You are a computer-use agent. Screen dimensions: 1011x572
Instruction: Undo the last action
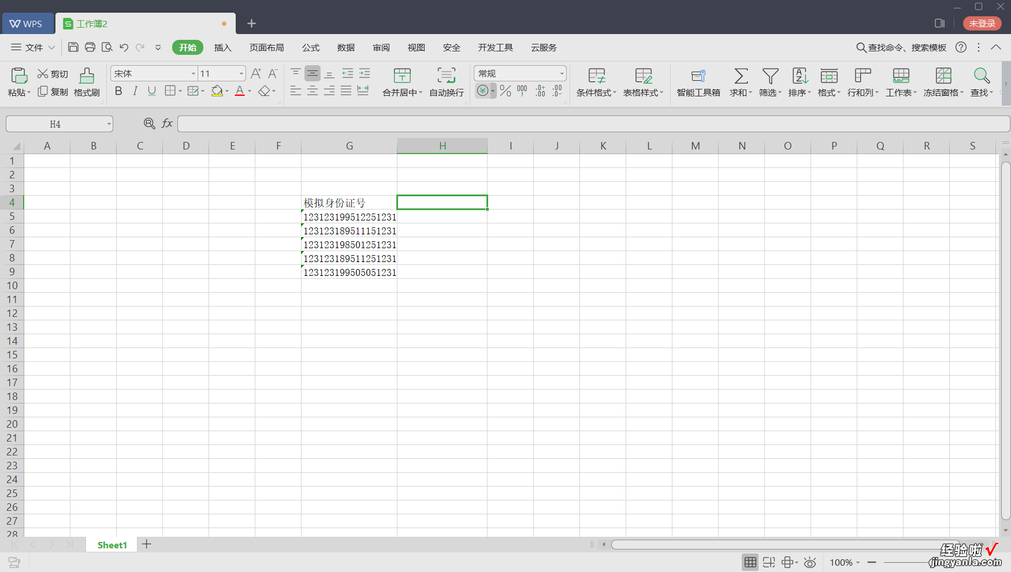click(124, 47)
